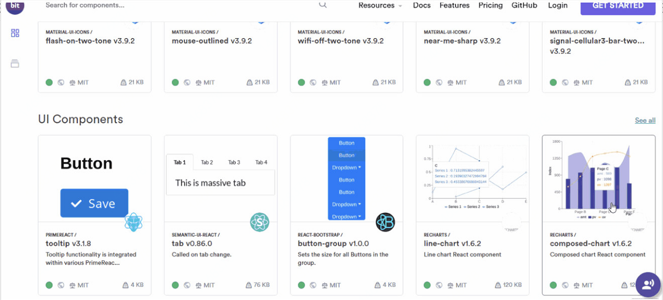This screenshot has height=300, width=663.
Task: Open the GitHub menu item
Action: (524, 5)
